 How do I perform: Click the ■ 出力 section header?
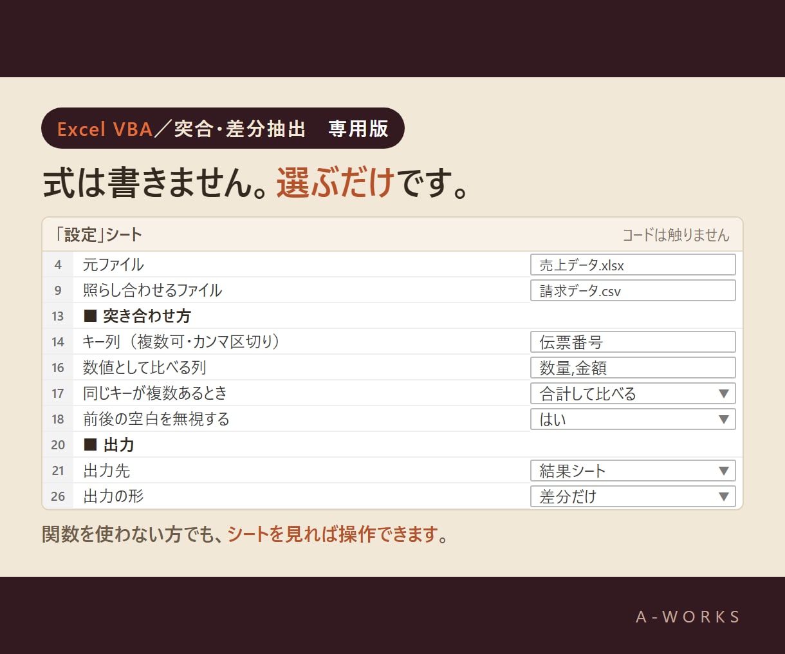[109, 445]
